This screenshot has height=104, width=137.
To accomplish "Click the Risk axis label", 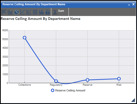I will pos(119,85).
